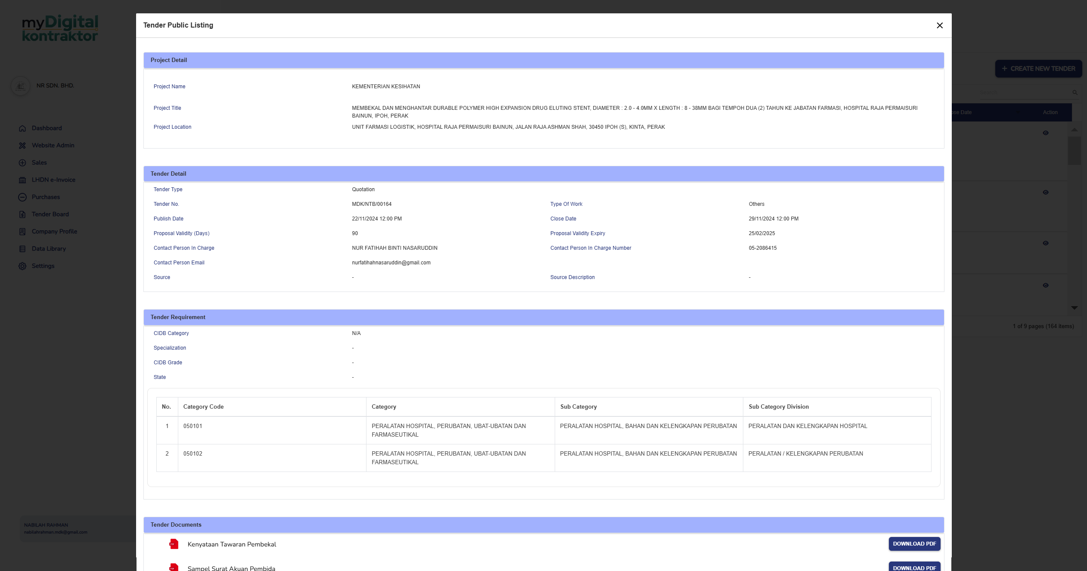The image size is (1087, 571).
Task: Click close date value 29/11/2024 12:00 PM
Action: coord(773,219)
